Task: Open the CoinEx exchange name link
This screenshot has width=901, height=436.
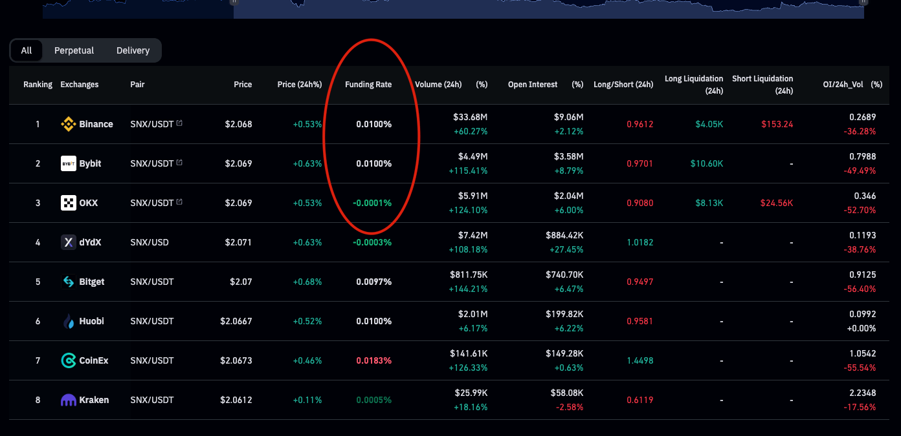Action: click(x=93, y=360)
